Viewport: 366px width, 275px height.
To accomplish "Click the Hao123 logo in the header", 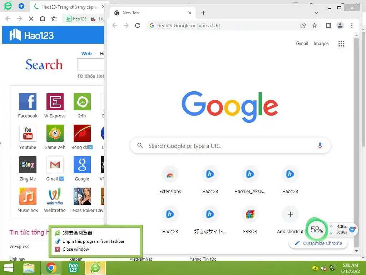I will 31,35.
